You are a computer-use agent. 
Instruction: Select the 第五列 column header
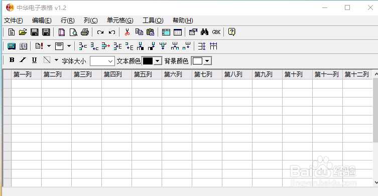coord(147,74)
